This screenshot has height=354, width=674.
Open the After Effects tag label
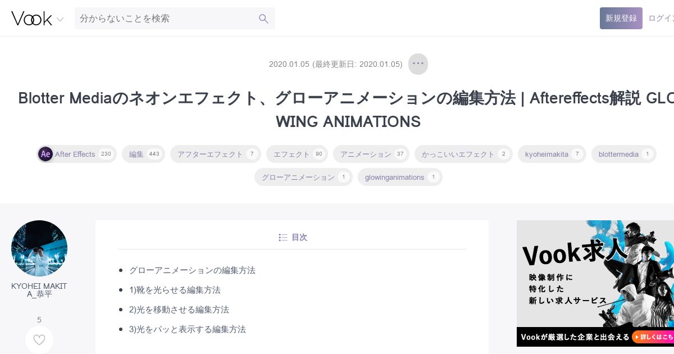pyautogui.click(x=75, y=154)
